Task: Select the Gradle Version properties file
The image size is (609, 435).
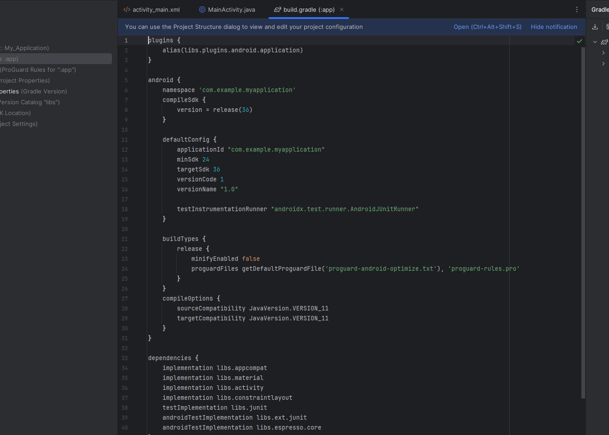Action: pos(33,91)
